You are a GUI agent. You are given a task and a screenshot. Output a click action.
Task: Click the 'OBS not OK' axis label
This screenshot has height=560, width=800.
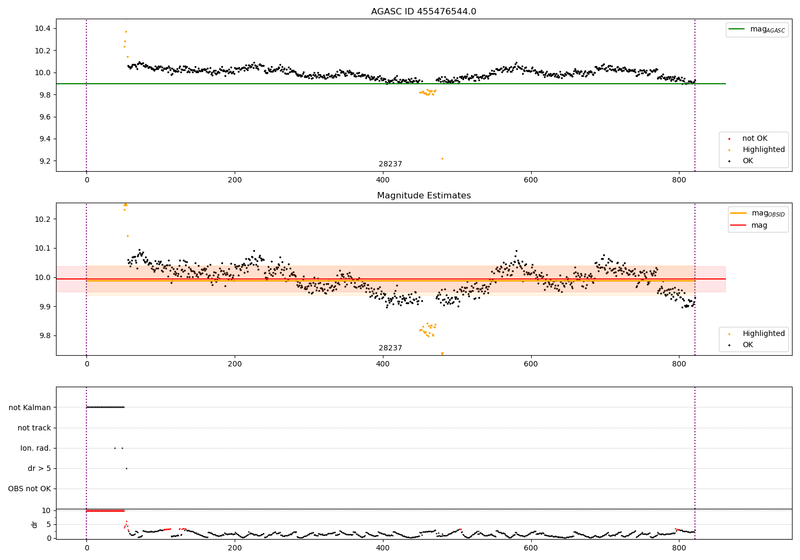point(29,489)
